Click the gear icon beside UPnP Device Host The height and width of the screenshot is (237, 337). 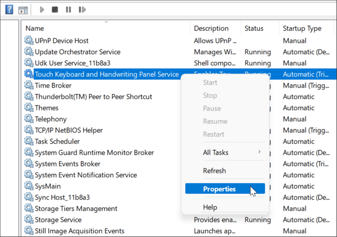coord(29,40)
